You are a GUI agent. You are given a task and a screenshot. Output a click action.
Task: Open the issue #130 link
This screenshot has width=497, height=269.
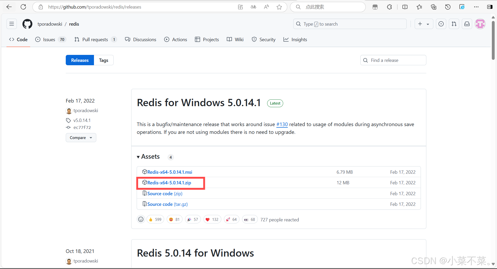(282, 124)
